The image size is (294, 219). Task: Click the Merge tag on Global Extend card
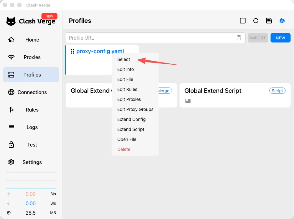(x=165, y=91)
